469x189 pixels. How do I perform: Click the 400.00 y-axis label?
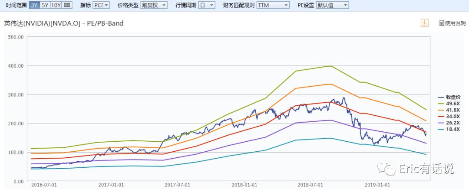pyautogui.click(x=16, y=65)
